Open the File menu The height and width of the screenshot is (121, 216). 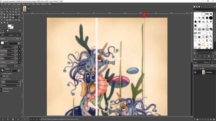tap(2, 4)
